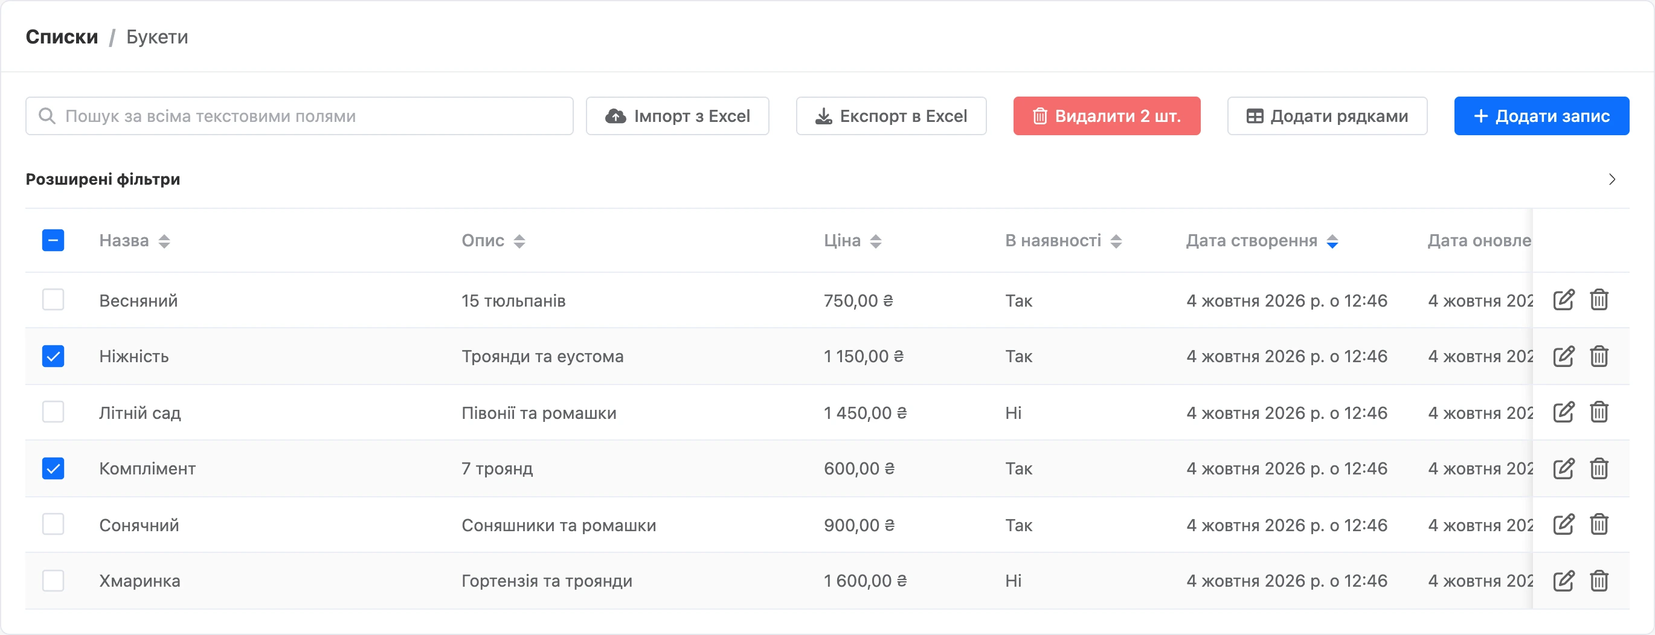Uncheck the Ніжність row checkbox
The height and width of the screenshot is (635, 1655).
(53, 356)
